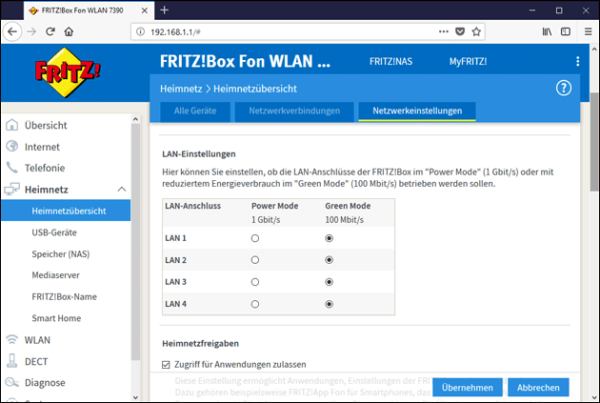Open FRITZ!Box-Name in the sidebar
The height and width of the screenshot is (403, 600).
[65, 296]
